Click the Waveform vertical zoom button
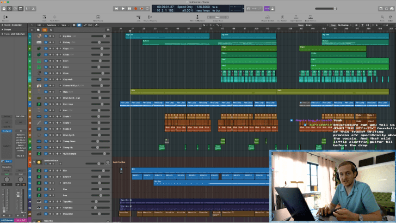This screenshot has height=223, width=396. [x=357, y=25]
